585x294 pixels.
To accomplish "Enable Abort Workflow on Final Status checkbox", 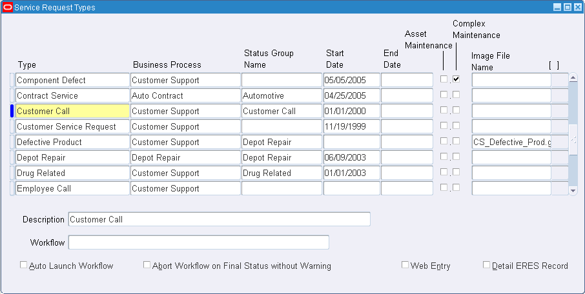I will click(147, 265).
